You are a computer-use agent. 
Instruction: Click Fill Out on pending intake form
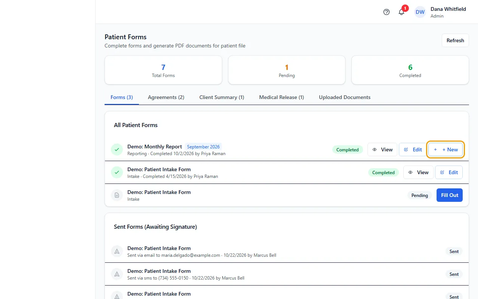(x=450, y=195)
